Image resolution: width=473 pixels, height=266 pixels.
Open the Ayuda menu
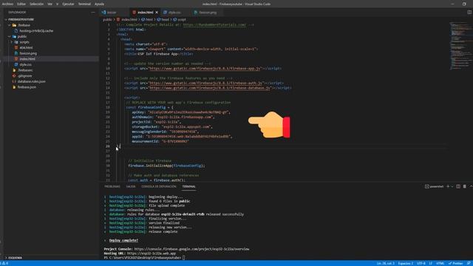click(x=99, y=4)
